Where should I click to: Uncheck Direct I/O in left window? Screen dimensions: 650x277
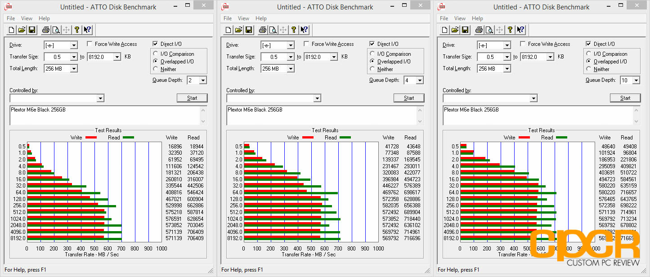(x=156, y=44)
